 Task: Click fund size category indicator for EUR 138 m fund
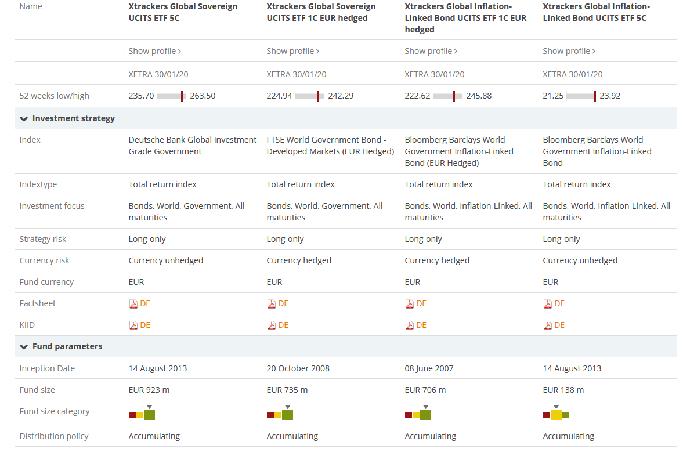tap(556, 414)
